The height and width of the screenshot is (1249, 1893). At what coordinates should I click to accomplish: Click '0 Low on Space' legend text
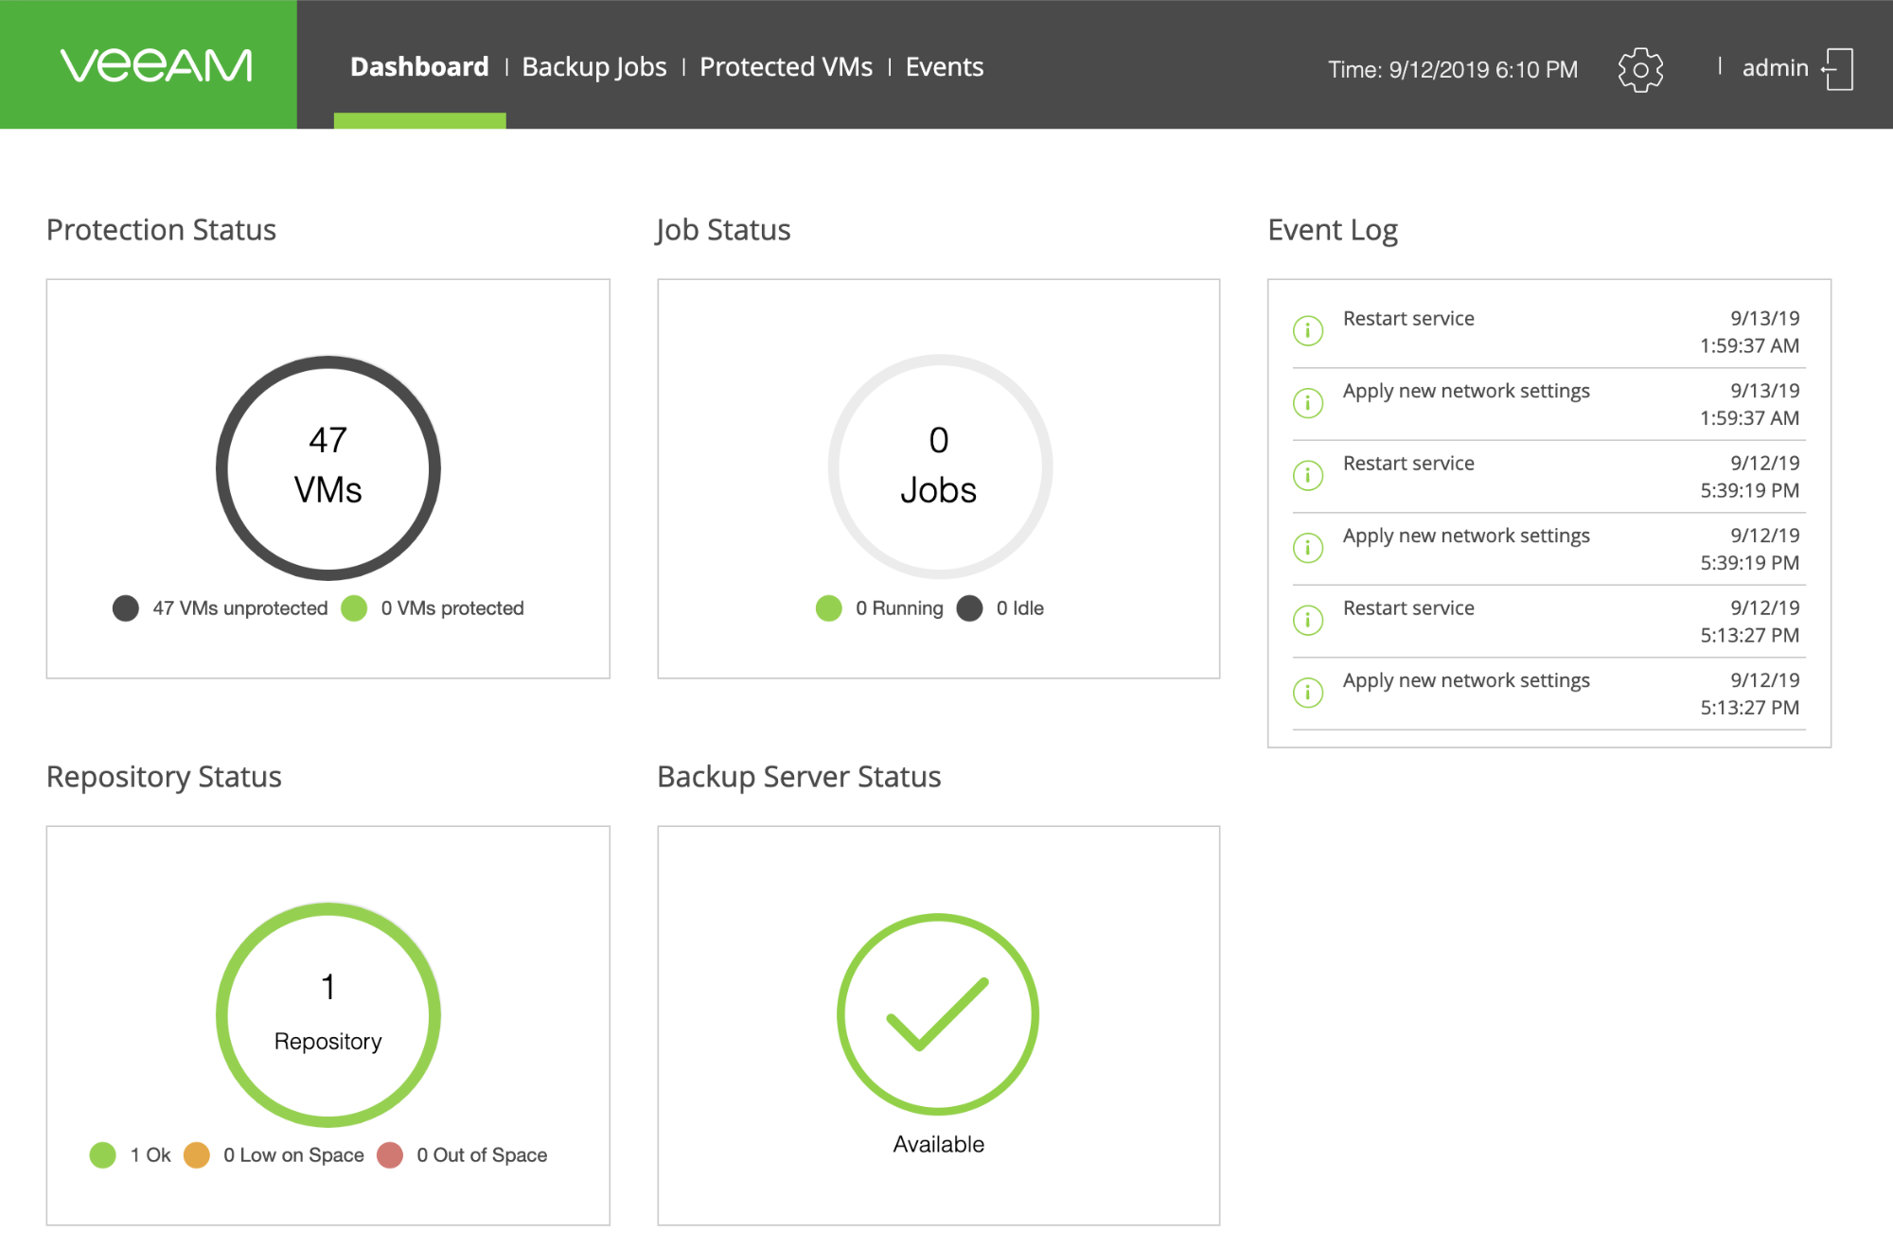(293, 1154)
